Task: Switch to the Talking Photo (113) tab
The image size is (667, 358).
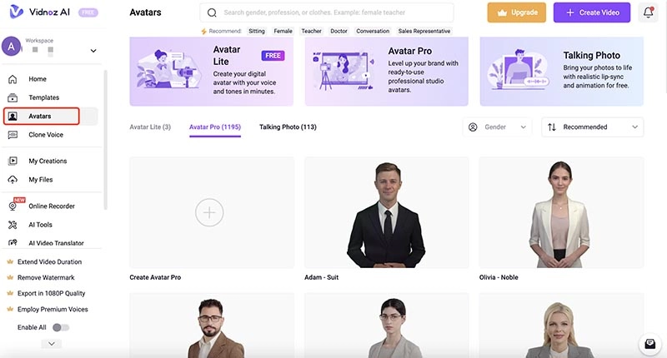Action: pos(288,127)
